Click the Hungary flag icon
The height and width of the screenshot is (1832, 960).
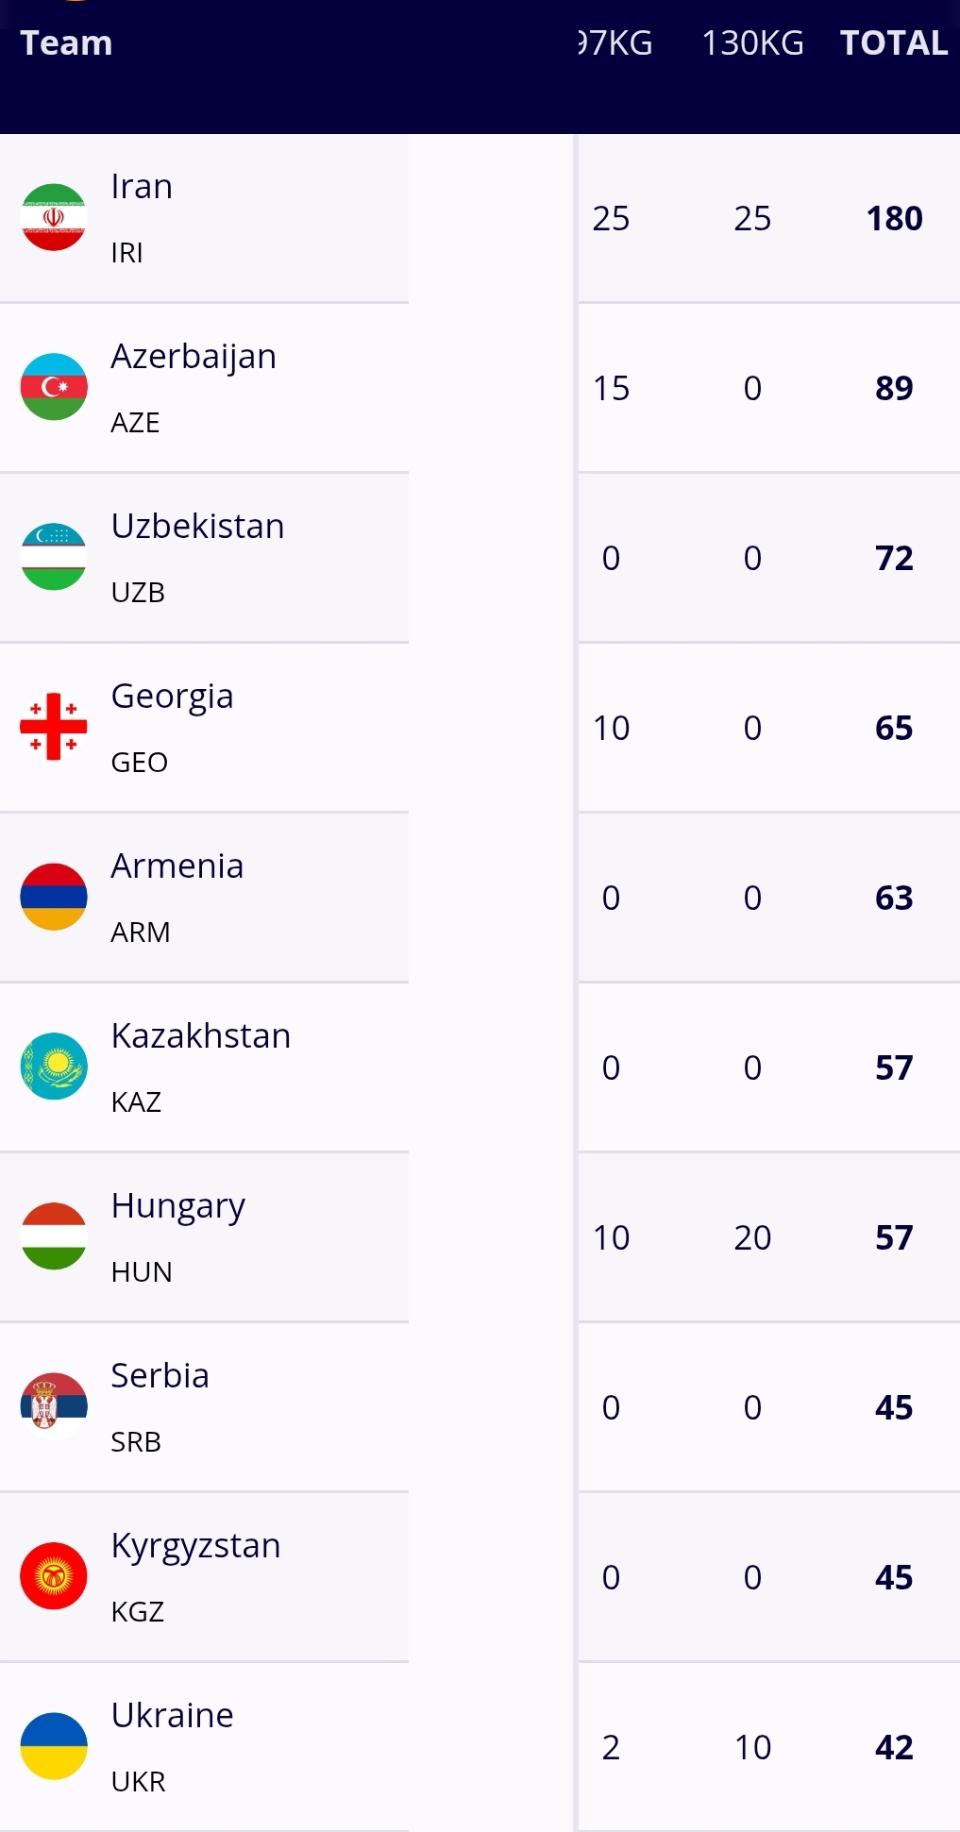(54, 1236)
